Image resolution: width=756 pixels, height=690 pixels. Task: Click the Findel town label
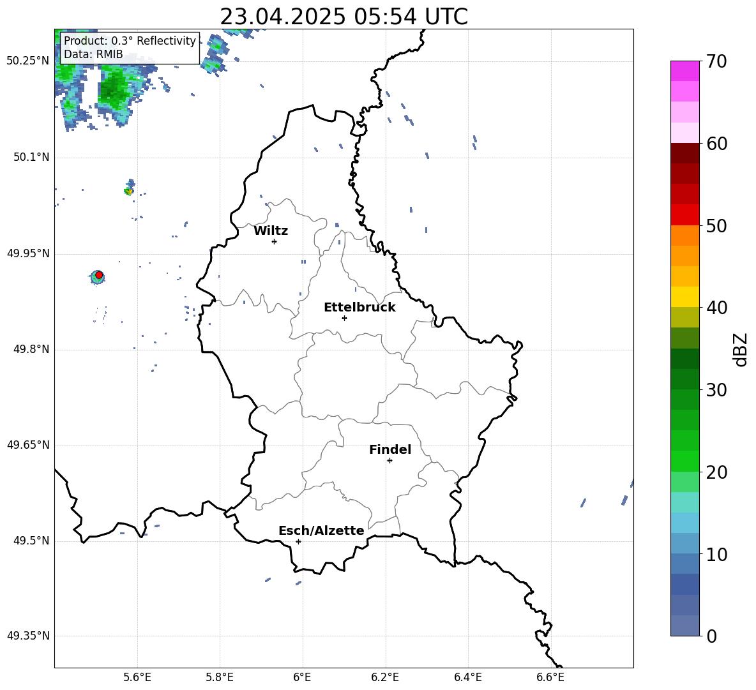click(390, 449)
